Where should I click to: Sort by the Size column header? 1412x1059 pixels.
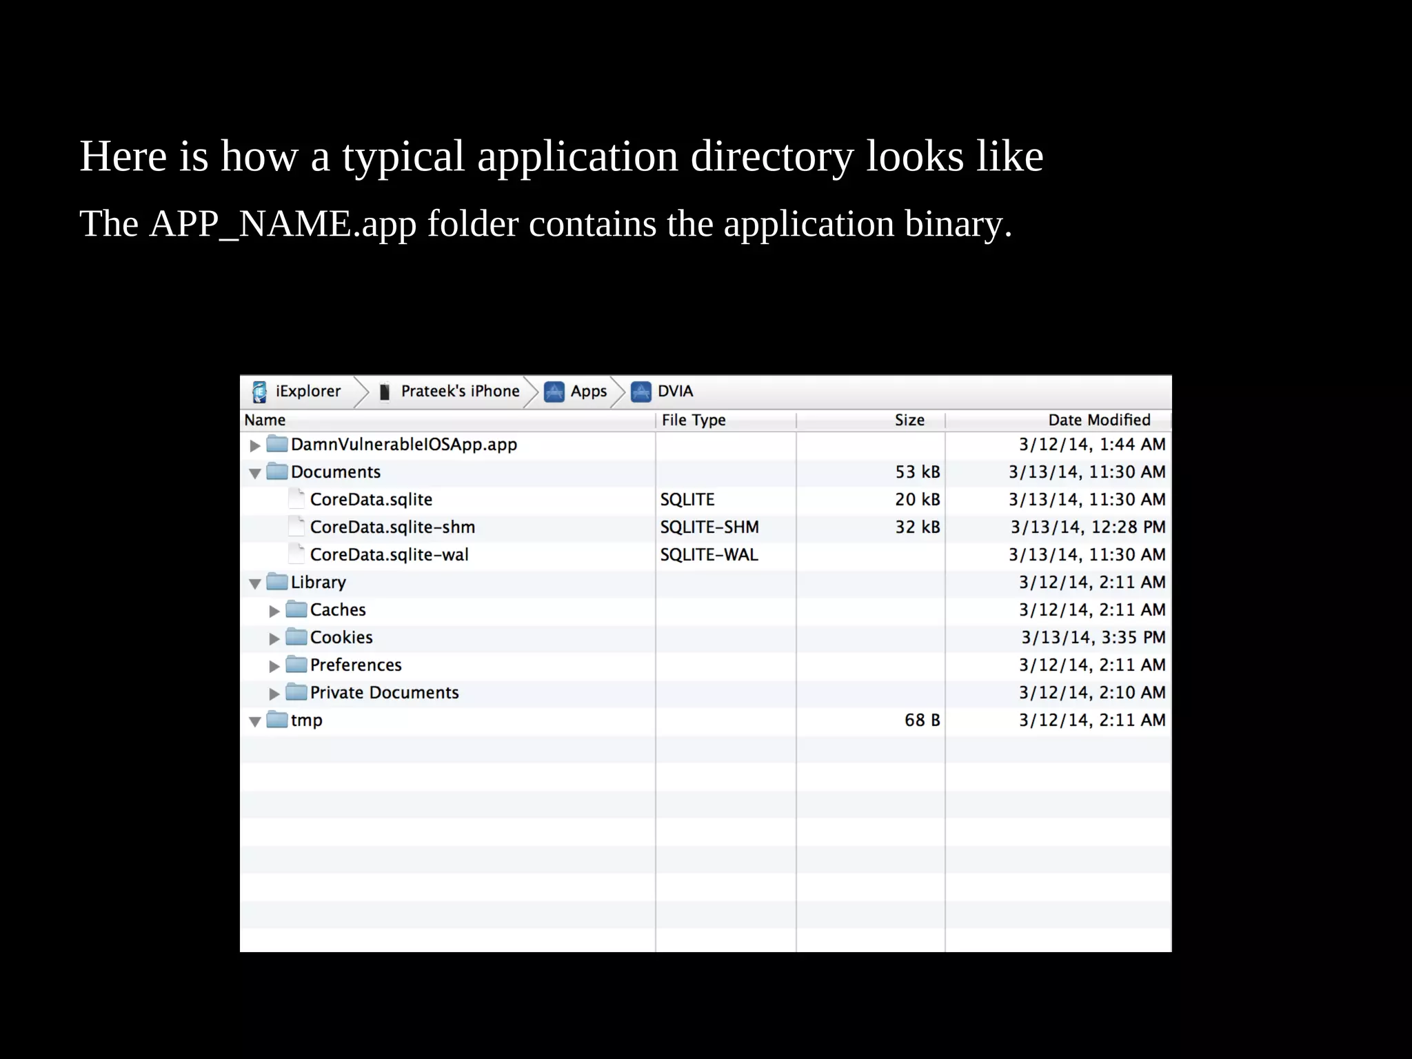click(909, 420)
